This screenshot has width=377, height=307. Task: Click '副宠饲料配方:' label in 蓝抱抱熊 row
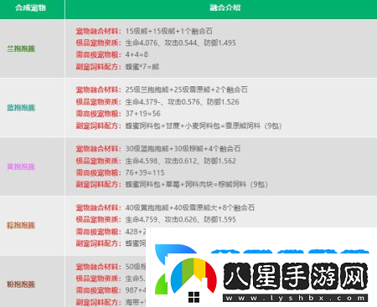coord(99,125)
